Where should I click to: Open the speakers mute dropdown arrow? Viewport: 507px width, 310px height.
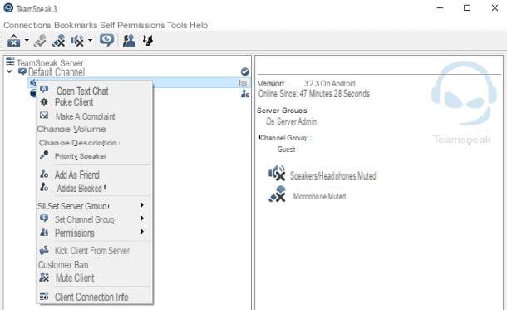coord(91,41)
